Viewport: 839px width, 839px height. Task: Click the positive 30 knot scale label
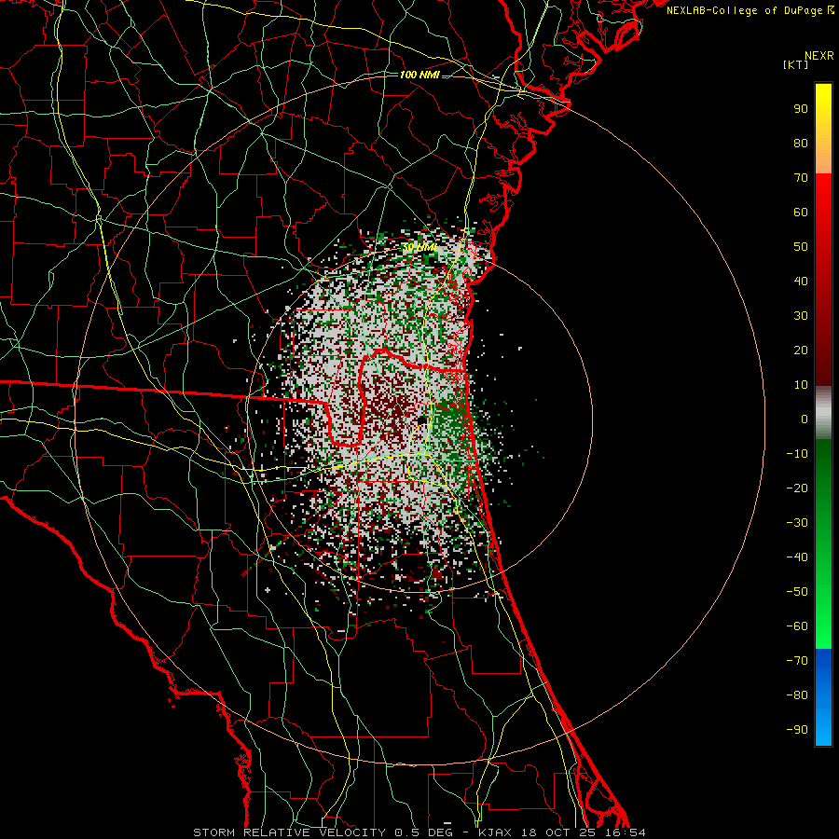coord(801,316)
